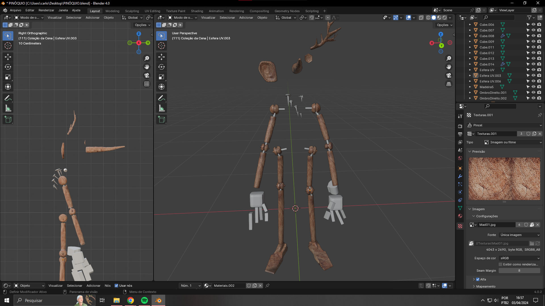This screenshot has width=545, height=306.
Task: Click Opções button in right viewport
Action: [x=445, y=25]
